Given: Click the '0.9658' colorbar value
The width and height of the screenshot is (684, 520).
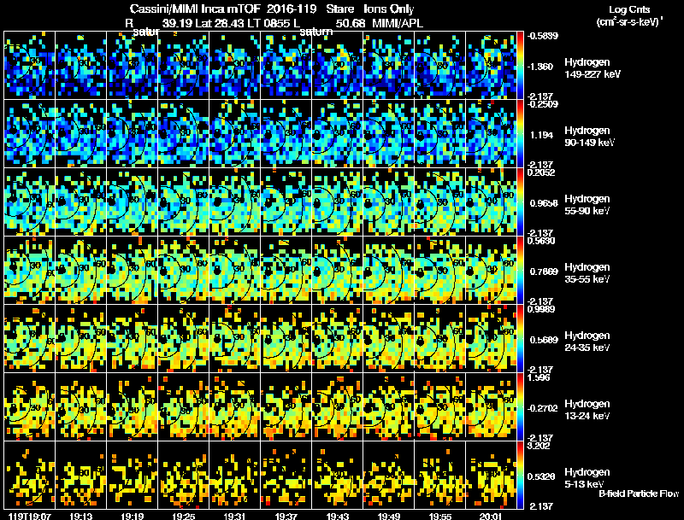Looking at the screenshot, I should 544,203.
